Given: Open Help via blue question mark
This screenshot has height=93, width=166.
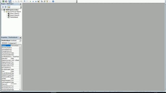Looking at the screenshot, I should [x=53, y=1].
